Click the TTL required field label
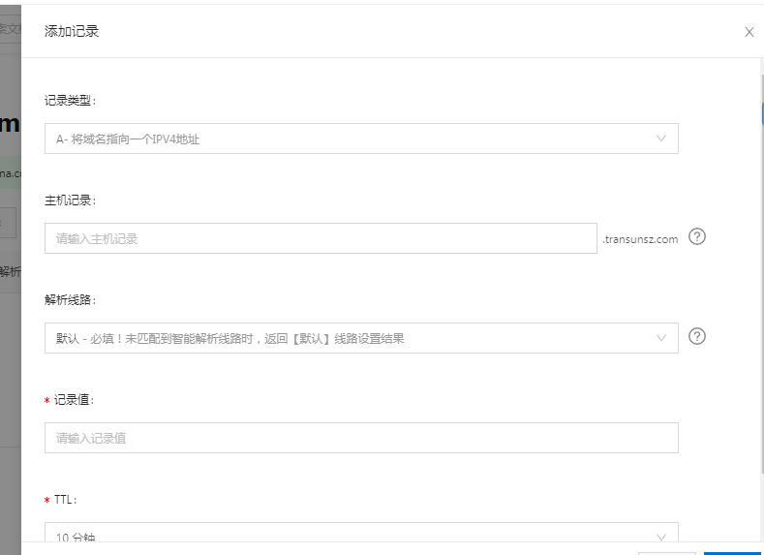Image resolution: width=764 pixels, height=555 pixels. click(x=65, y=500)
